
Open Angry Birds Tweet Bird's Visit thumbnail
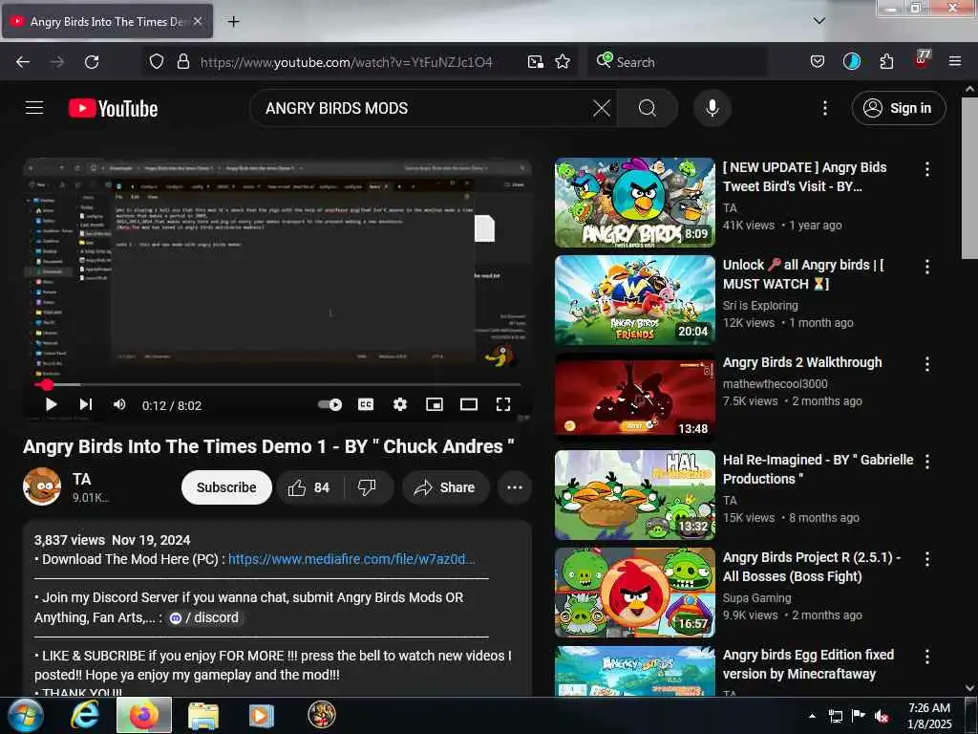pyautogui.click(x=635, y=203)
